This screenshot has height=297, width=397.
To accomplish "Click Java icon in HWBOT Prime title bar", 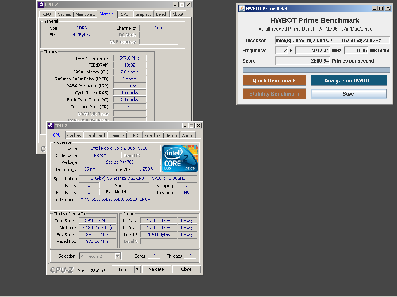I will point(242,9).
